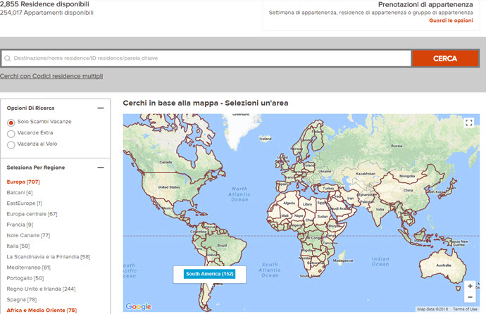Select Solo Scambi Vacanze option
This screenshot has width=486, height=314.
click(x=11, y=123)
